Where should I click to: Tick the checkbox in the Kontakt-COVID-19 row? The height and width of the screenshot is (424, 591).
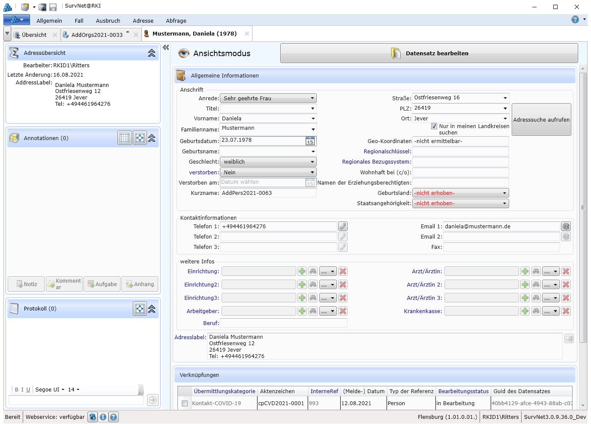coord(185,403)
